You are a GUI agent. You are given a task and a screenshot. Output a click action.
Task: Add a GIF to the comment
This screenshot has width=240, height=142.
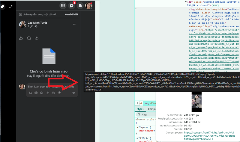(53, 93)
